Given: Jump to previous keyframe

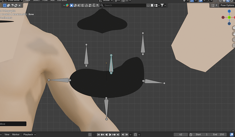Looking at the screenshot, I should coord(103,135).
